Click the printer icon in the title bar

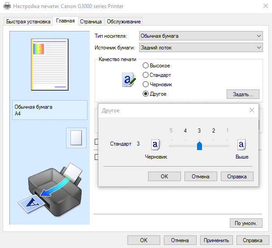7,6
